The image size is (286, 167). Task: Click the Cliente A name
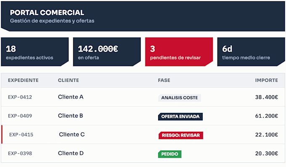click(x=71, y=97)
